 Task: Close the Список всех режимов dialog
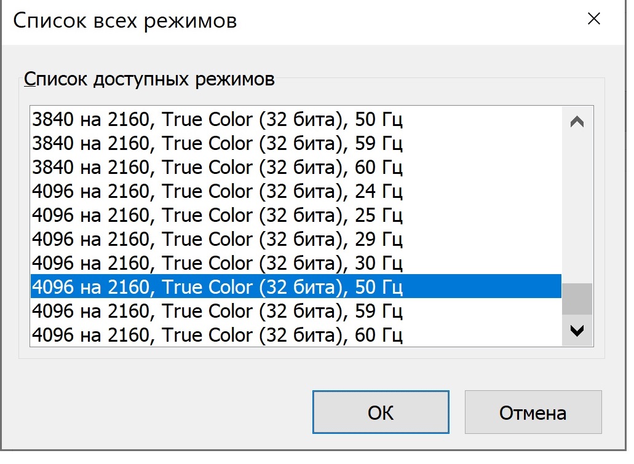(x=593, y=19)
